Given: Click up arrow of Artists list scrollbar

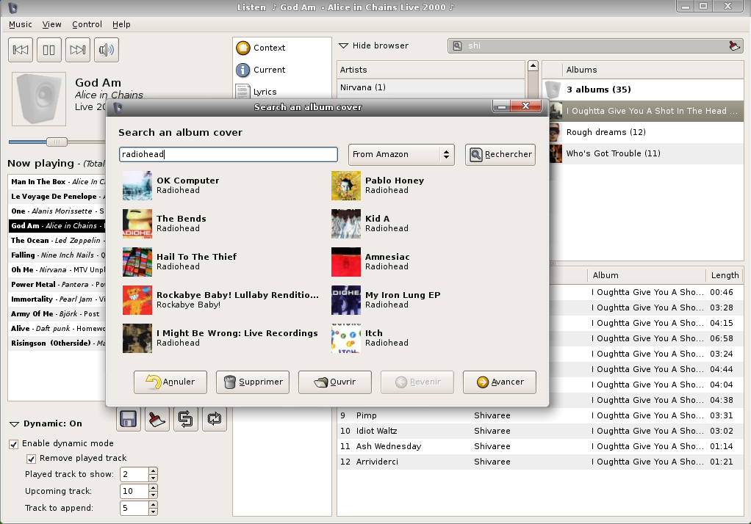Looking at the screenshot, I should pyautogui.click(x=533, y=65).
